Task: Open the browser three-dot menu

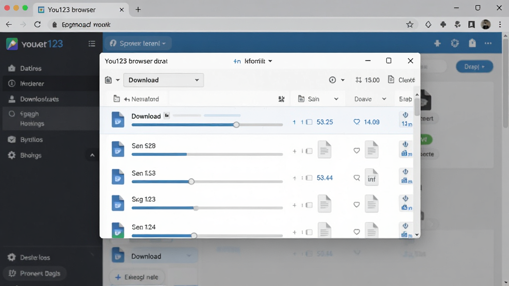Action: pos(500,25)
